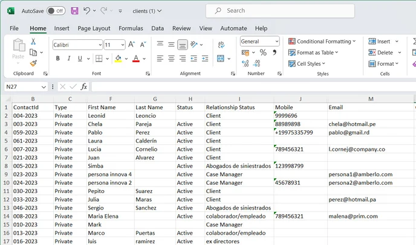Click the Delete cells button
Screen dimensions: 416x245
pyautogui.click(x=381, y=52)
